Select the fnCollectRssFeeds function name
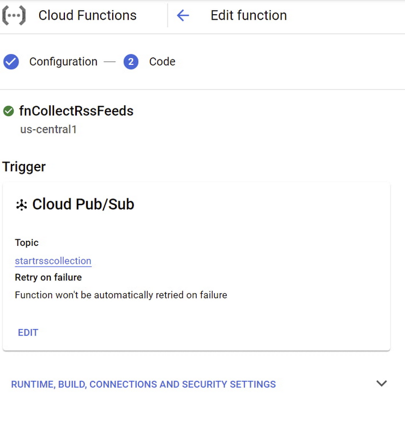The image size is (405, 436). click(76, 111)
